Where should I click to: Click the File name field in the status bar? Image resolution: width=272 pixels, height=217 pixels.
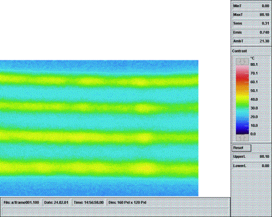click(x=21, y=203)
